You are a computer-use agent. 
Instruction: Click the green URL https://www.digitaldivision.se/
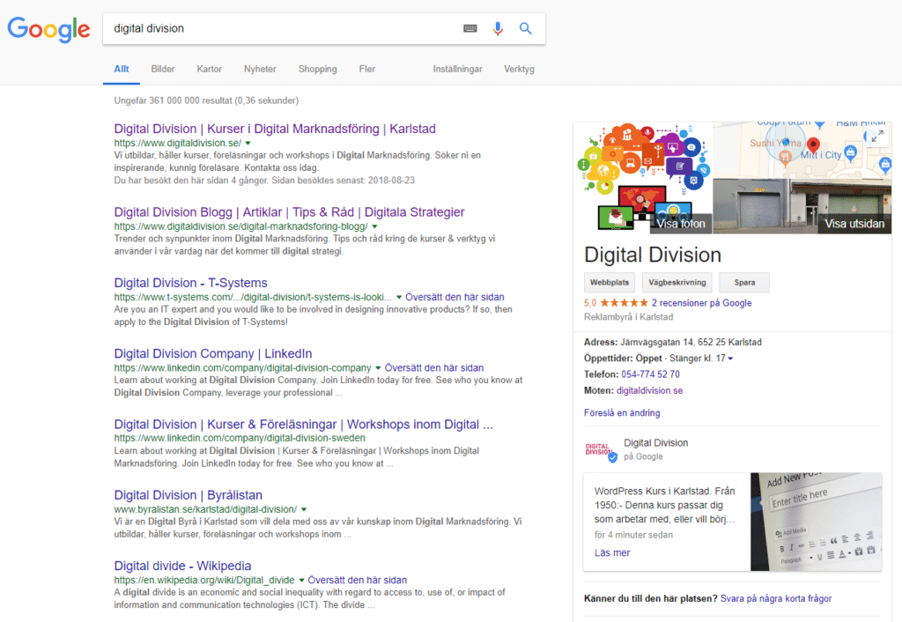tap(178, 144)
